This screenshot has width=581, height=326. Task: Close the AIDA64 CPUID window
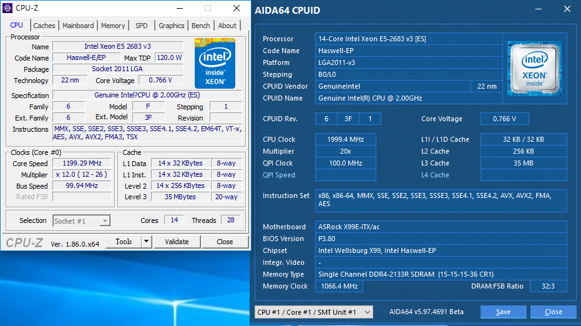[567, 9]
